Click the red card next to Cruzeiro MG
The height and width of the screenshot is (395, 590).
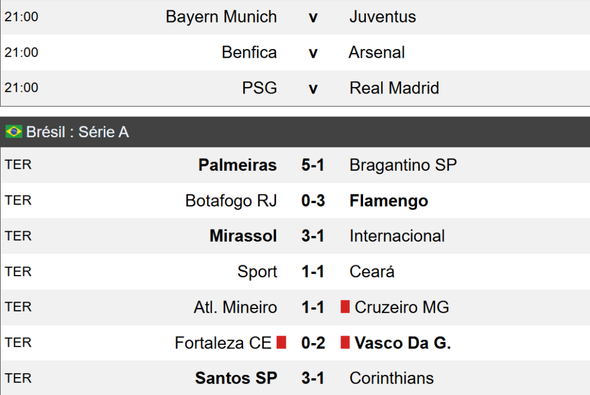345,307
